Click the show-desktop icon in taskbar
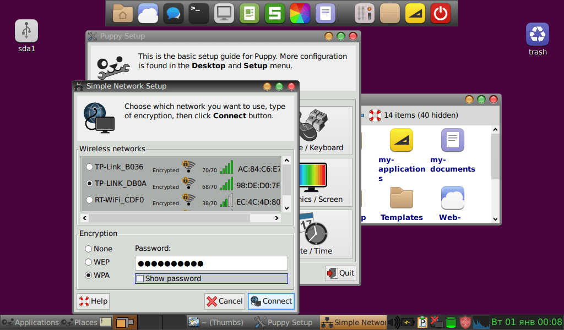The height and width of the screenshot is (330, 564). coord(106,322)
